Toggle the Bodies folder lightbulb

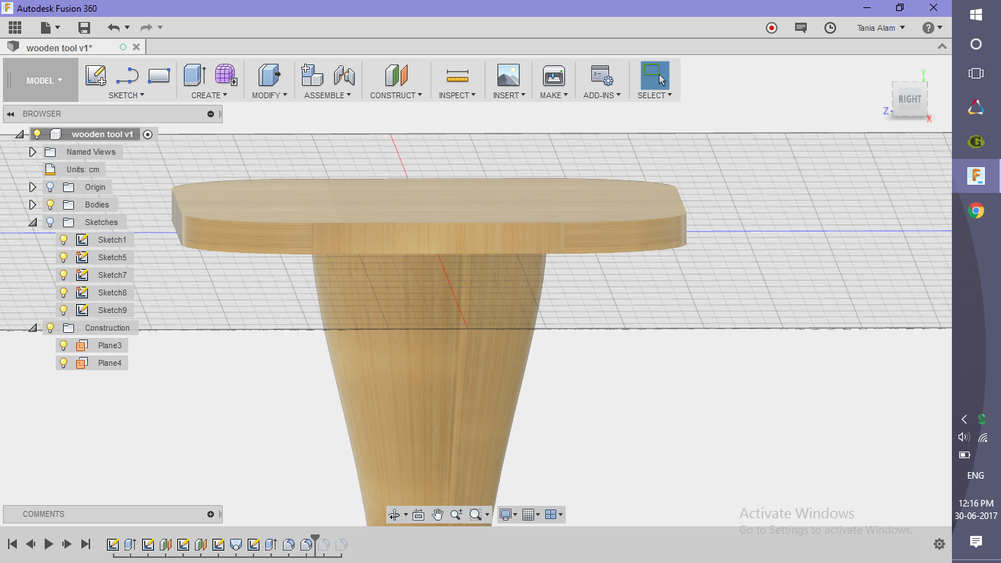tap(51, 205)
